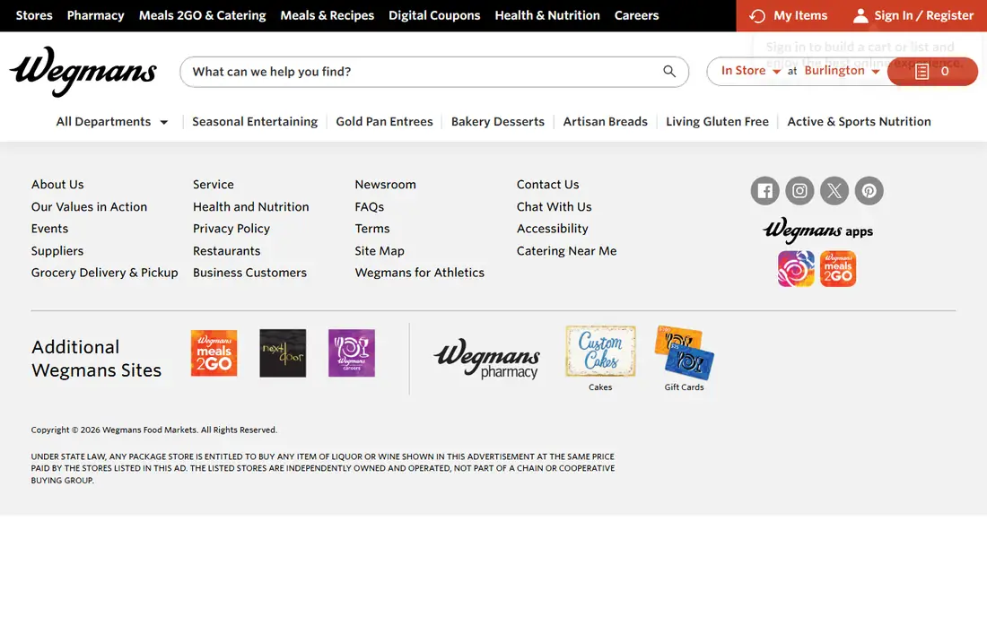
Task: Open the Meals 2GO app icon under Wegmans apps
Action: [x=838, y=268]
